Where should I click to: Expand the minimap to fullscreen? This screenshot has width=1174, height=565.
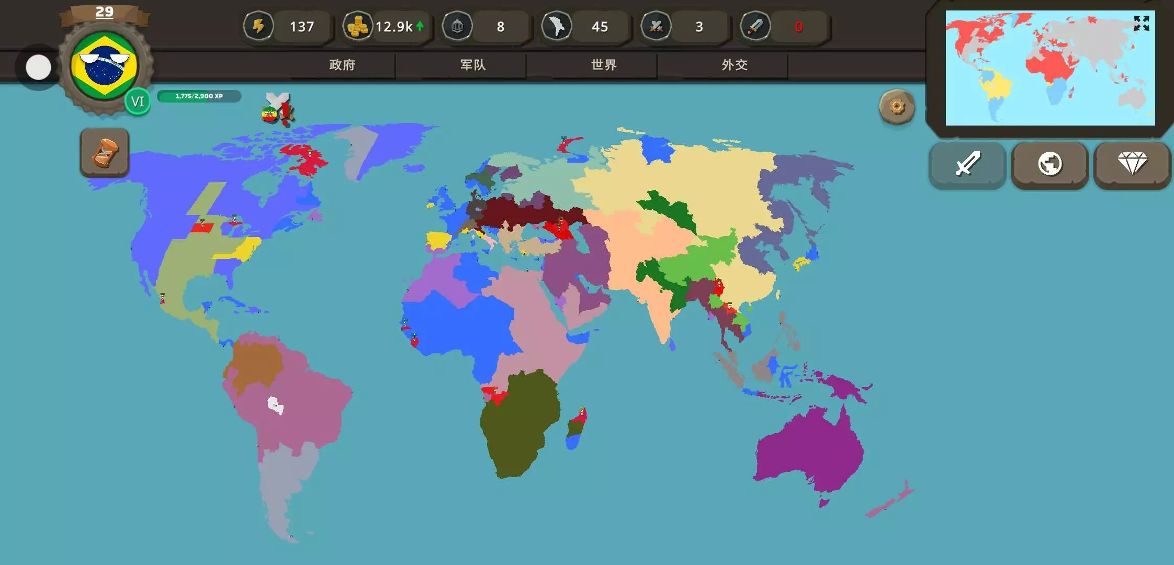1141,23
